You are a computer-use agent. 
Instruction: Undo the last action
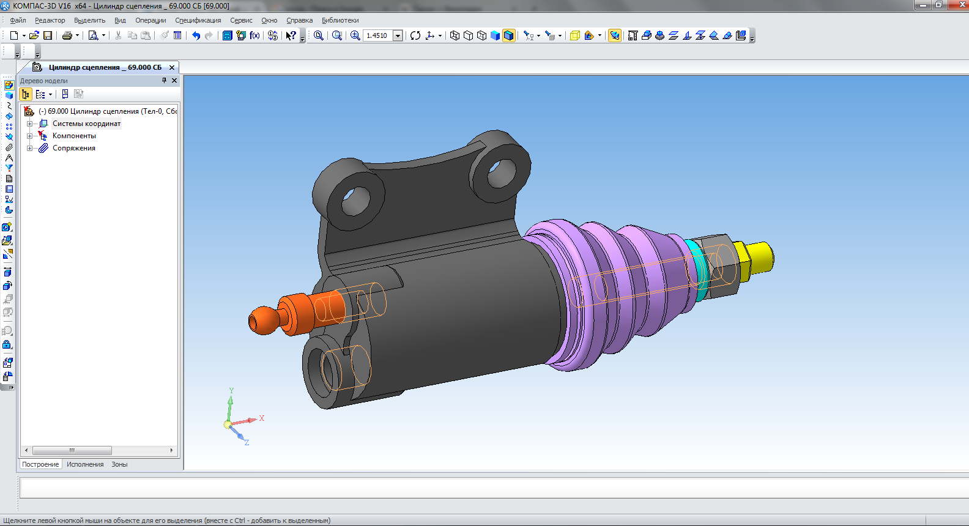(x=196, y=35)
